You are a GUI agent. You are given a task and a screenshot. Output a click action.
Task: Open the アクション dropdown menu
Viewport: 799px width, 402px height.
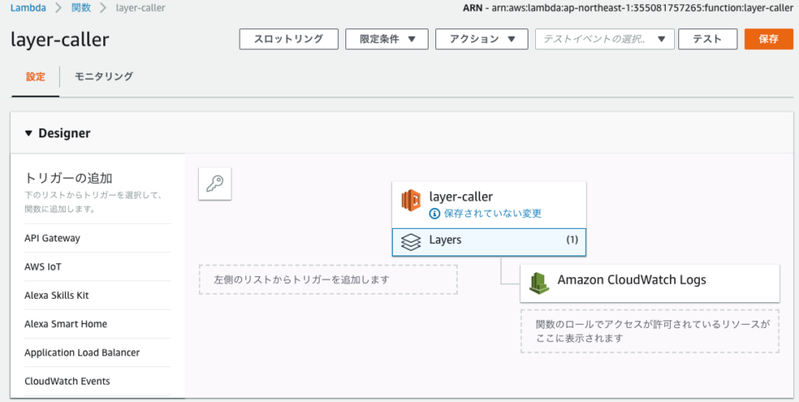(x=482, y=39)
